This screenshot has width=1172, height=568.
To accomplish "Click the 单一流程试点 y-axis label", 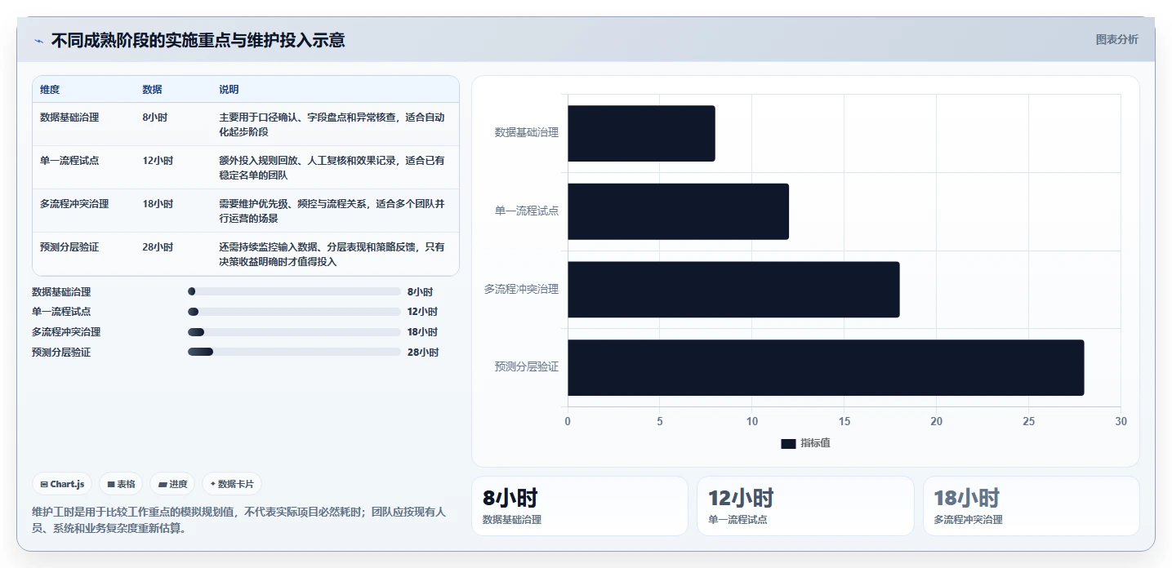I will 527,211.
